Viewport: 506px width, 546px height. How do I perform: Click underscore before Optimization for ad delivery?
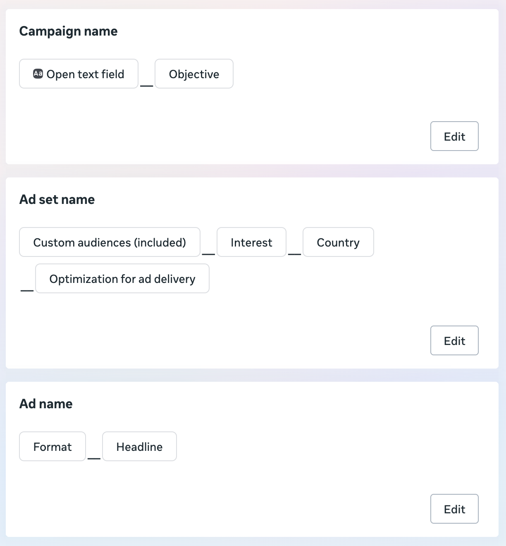27,290
